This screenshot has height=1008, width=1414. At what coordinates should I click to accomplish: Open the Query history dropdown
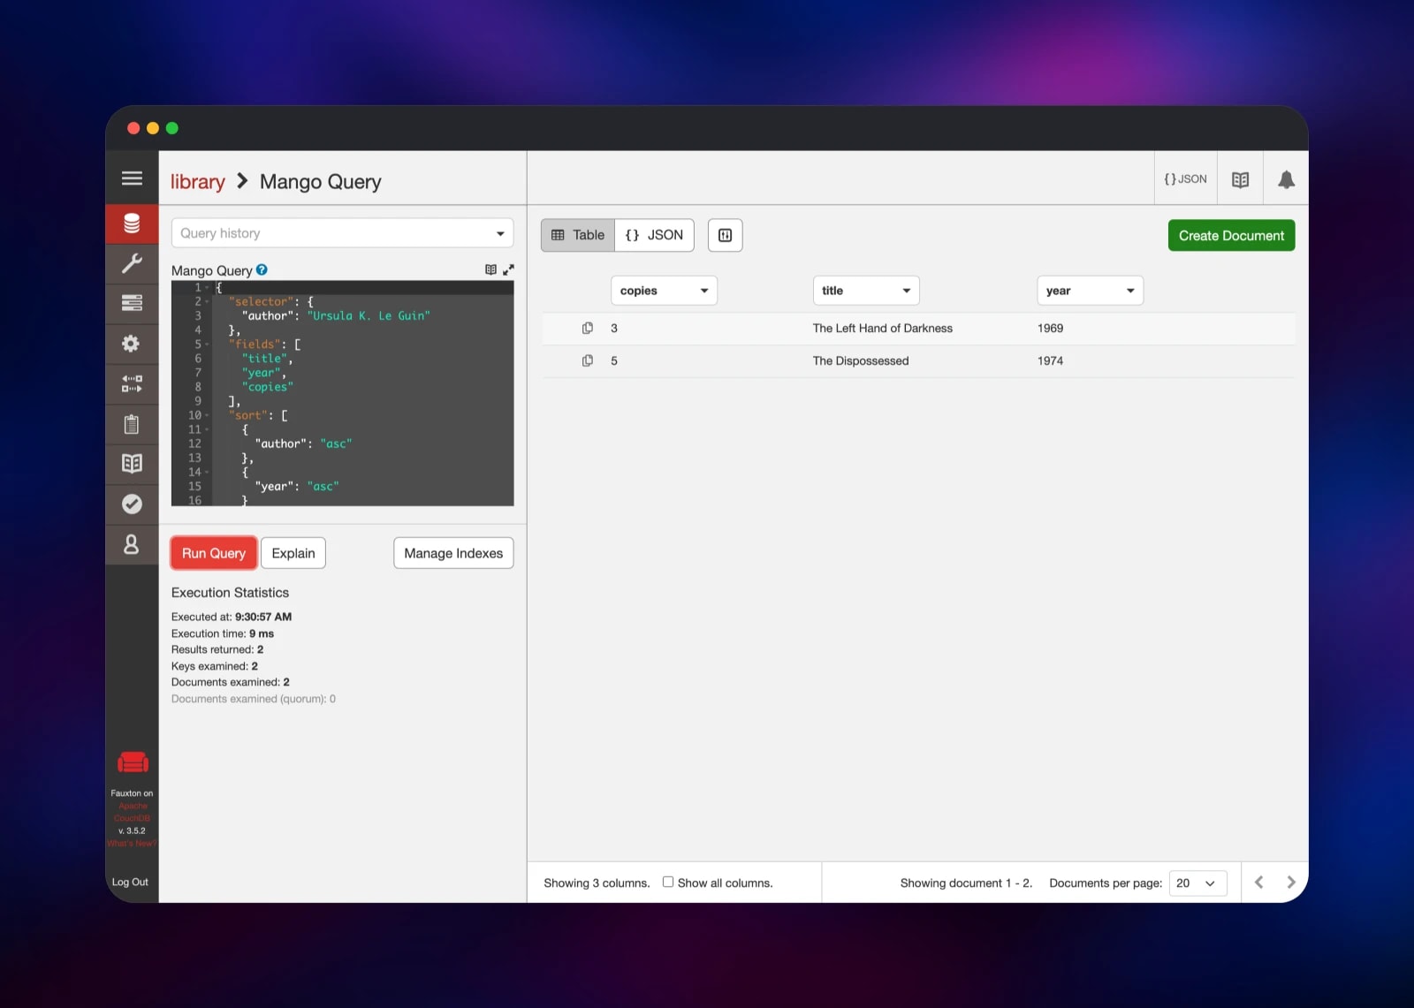pos(342,233)
